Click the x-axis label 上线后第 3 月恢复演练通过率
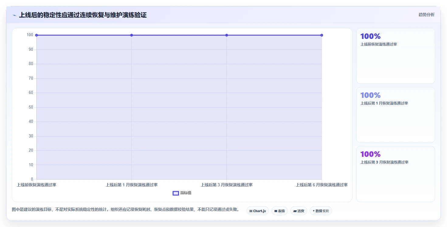447x227 pixels. pyautogui.click(x=227, y=185)
